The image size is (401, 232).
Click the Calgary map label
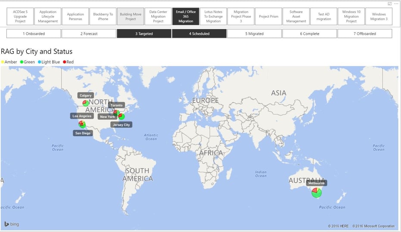click(x=85, y=95)
